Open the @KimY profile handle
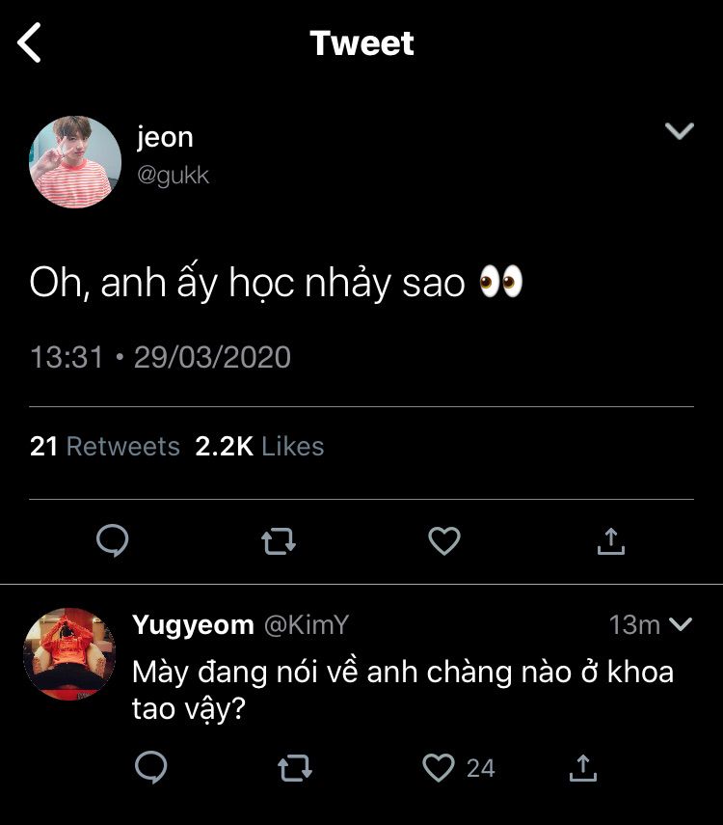 pyautogui.click(x=307, y=625)
